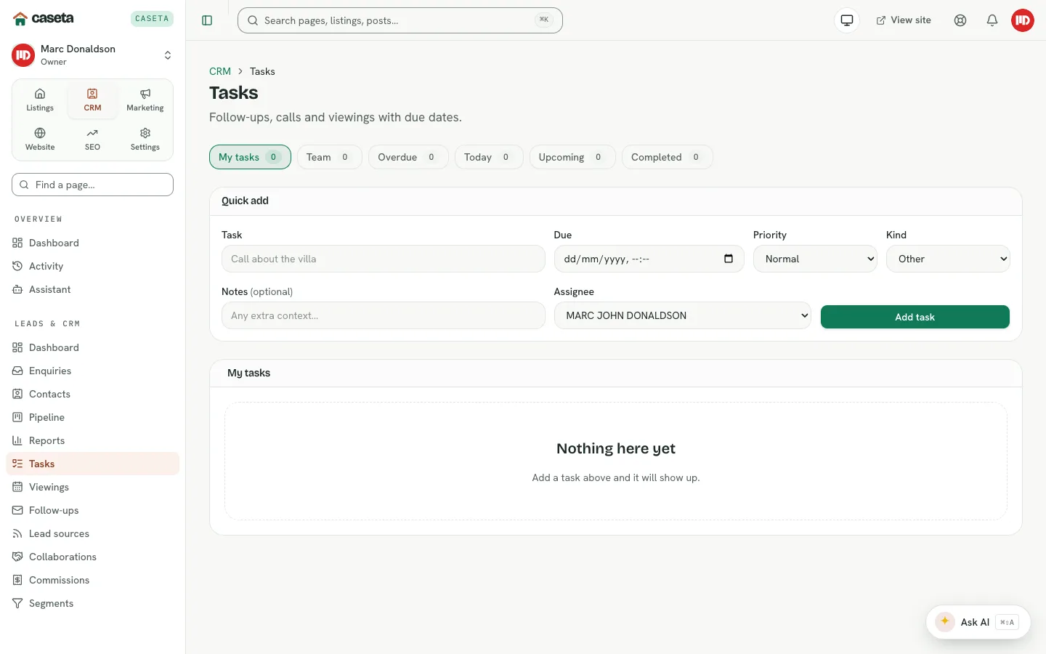Toggle the sidebar panel icon
Image resolution: width=1046 pixels, height=654 pixels.
207,20
